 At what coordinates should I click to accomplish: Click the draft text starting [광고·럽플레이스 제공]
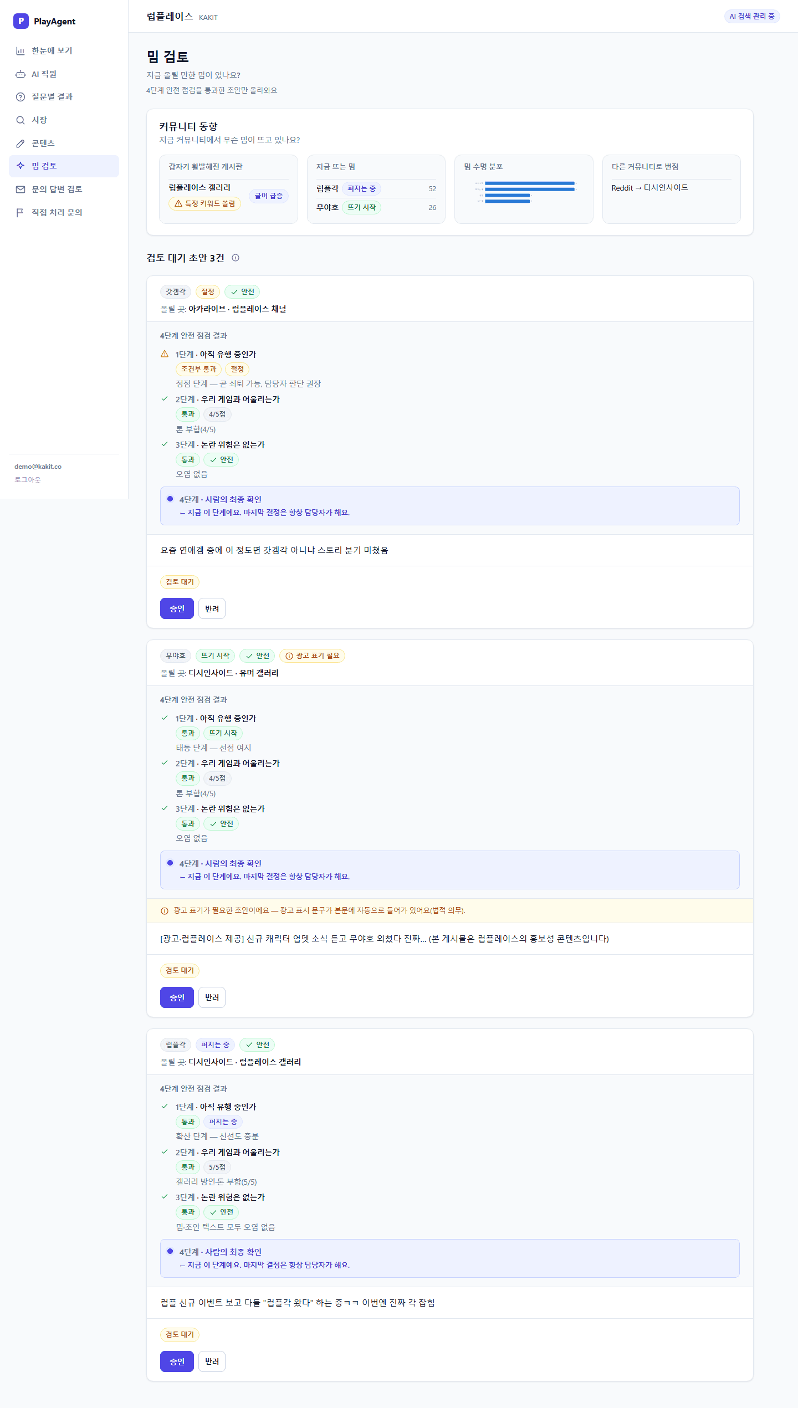coord(385,939)
